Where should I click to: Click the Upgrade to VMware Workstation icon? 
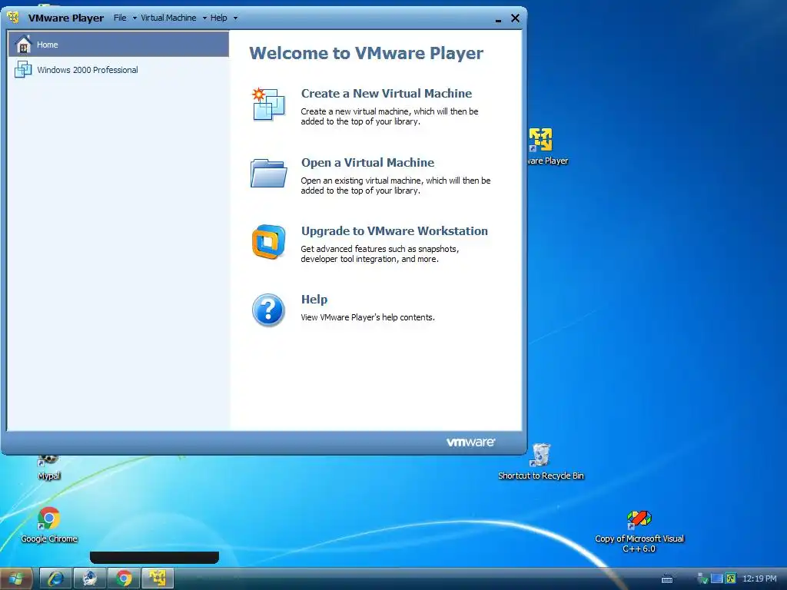click(x=268, y=242)
